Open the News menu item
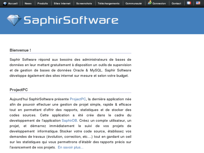The image size is (204, 153). point(28,4)
